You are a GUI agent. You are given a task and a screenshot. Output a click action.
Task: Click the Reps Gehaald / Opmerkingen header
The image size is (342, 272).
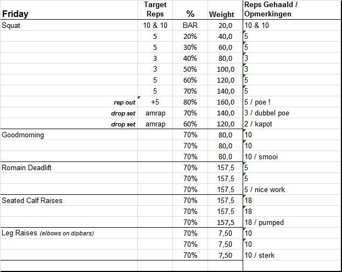tap(268, 9)
